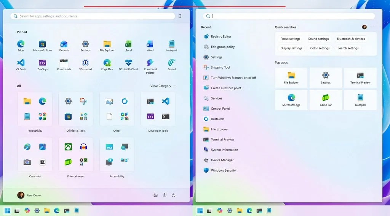Click the Start menu search box
Image resolution: width=390 pixels, height=216 pixels.
[93, 16]
